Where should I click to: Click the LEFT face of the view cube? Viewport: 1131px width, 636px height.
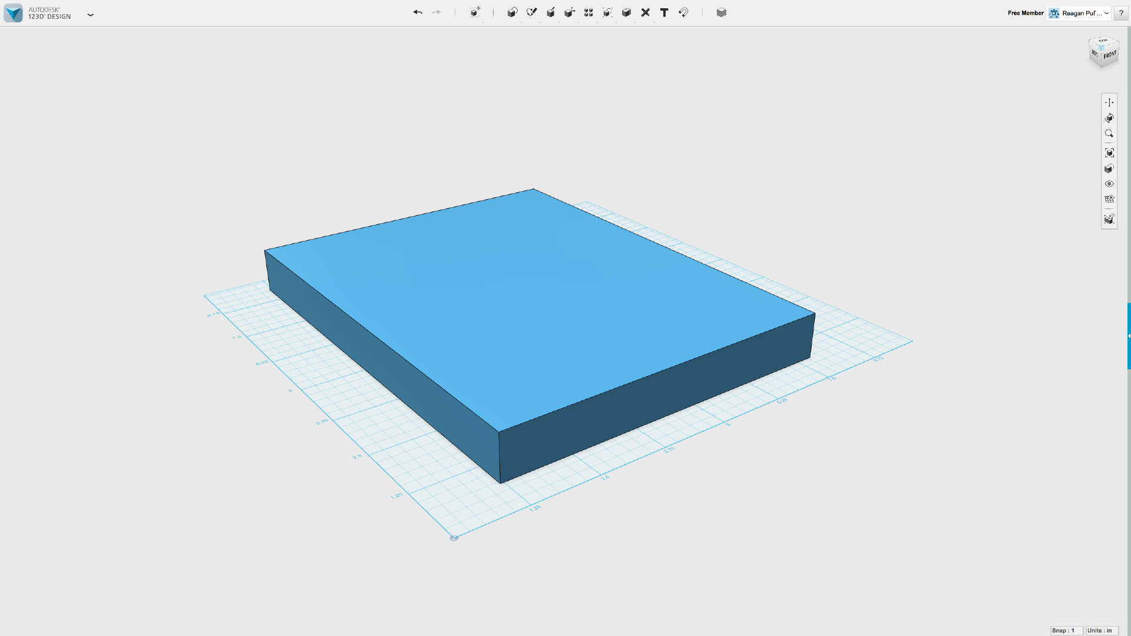[1094, 53]
